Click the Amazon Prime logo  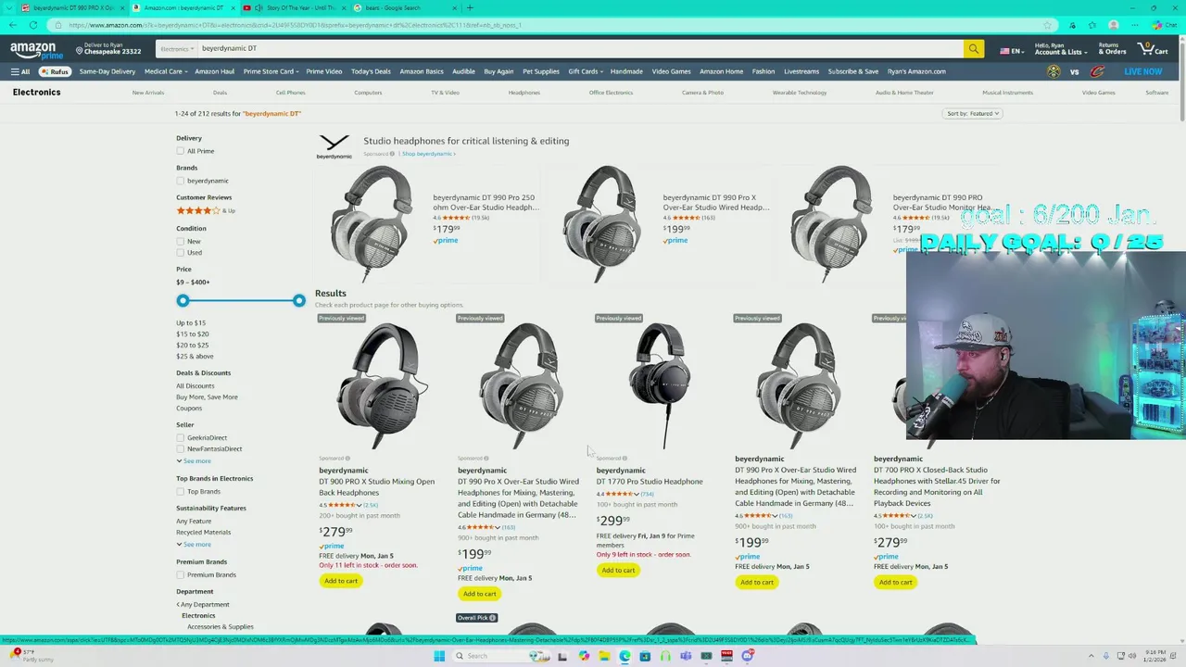coord(37,49)
